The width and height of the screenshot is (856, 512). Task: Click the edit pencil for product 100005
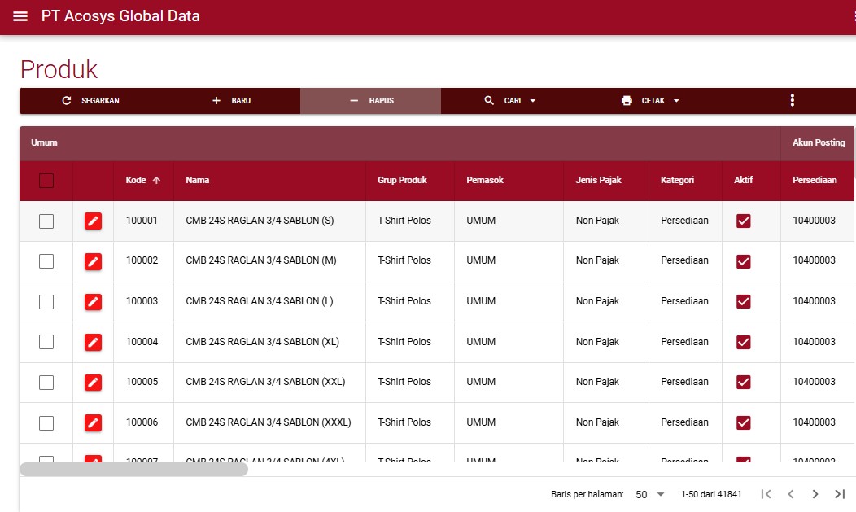[94, 382]
